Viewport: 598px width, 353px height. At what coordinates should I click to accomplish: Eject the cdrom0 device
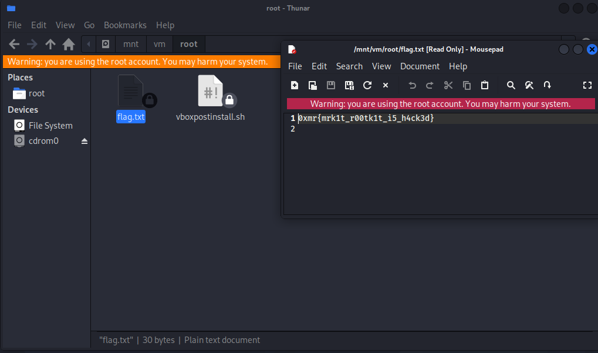pos(85,141)
